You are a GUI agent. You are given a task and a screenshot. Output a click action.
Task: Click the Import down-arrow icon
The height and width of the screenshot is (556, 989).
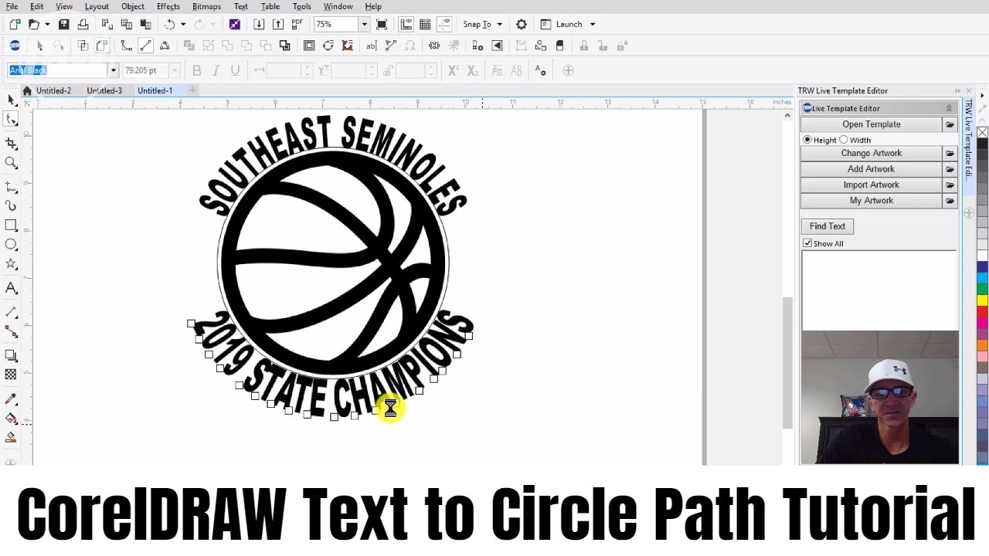pos(259,25)
